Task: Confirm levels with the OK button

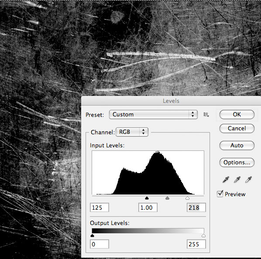Action: point(237,114)
